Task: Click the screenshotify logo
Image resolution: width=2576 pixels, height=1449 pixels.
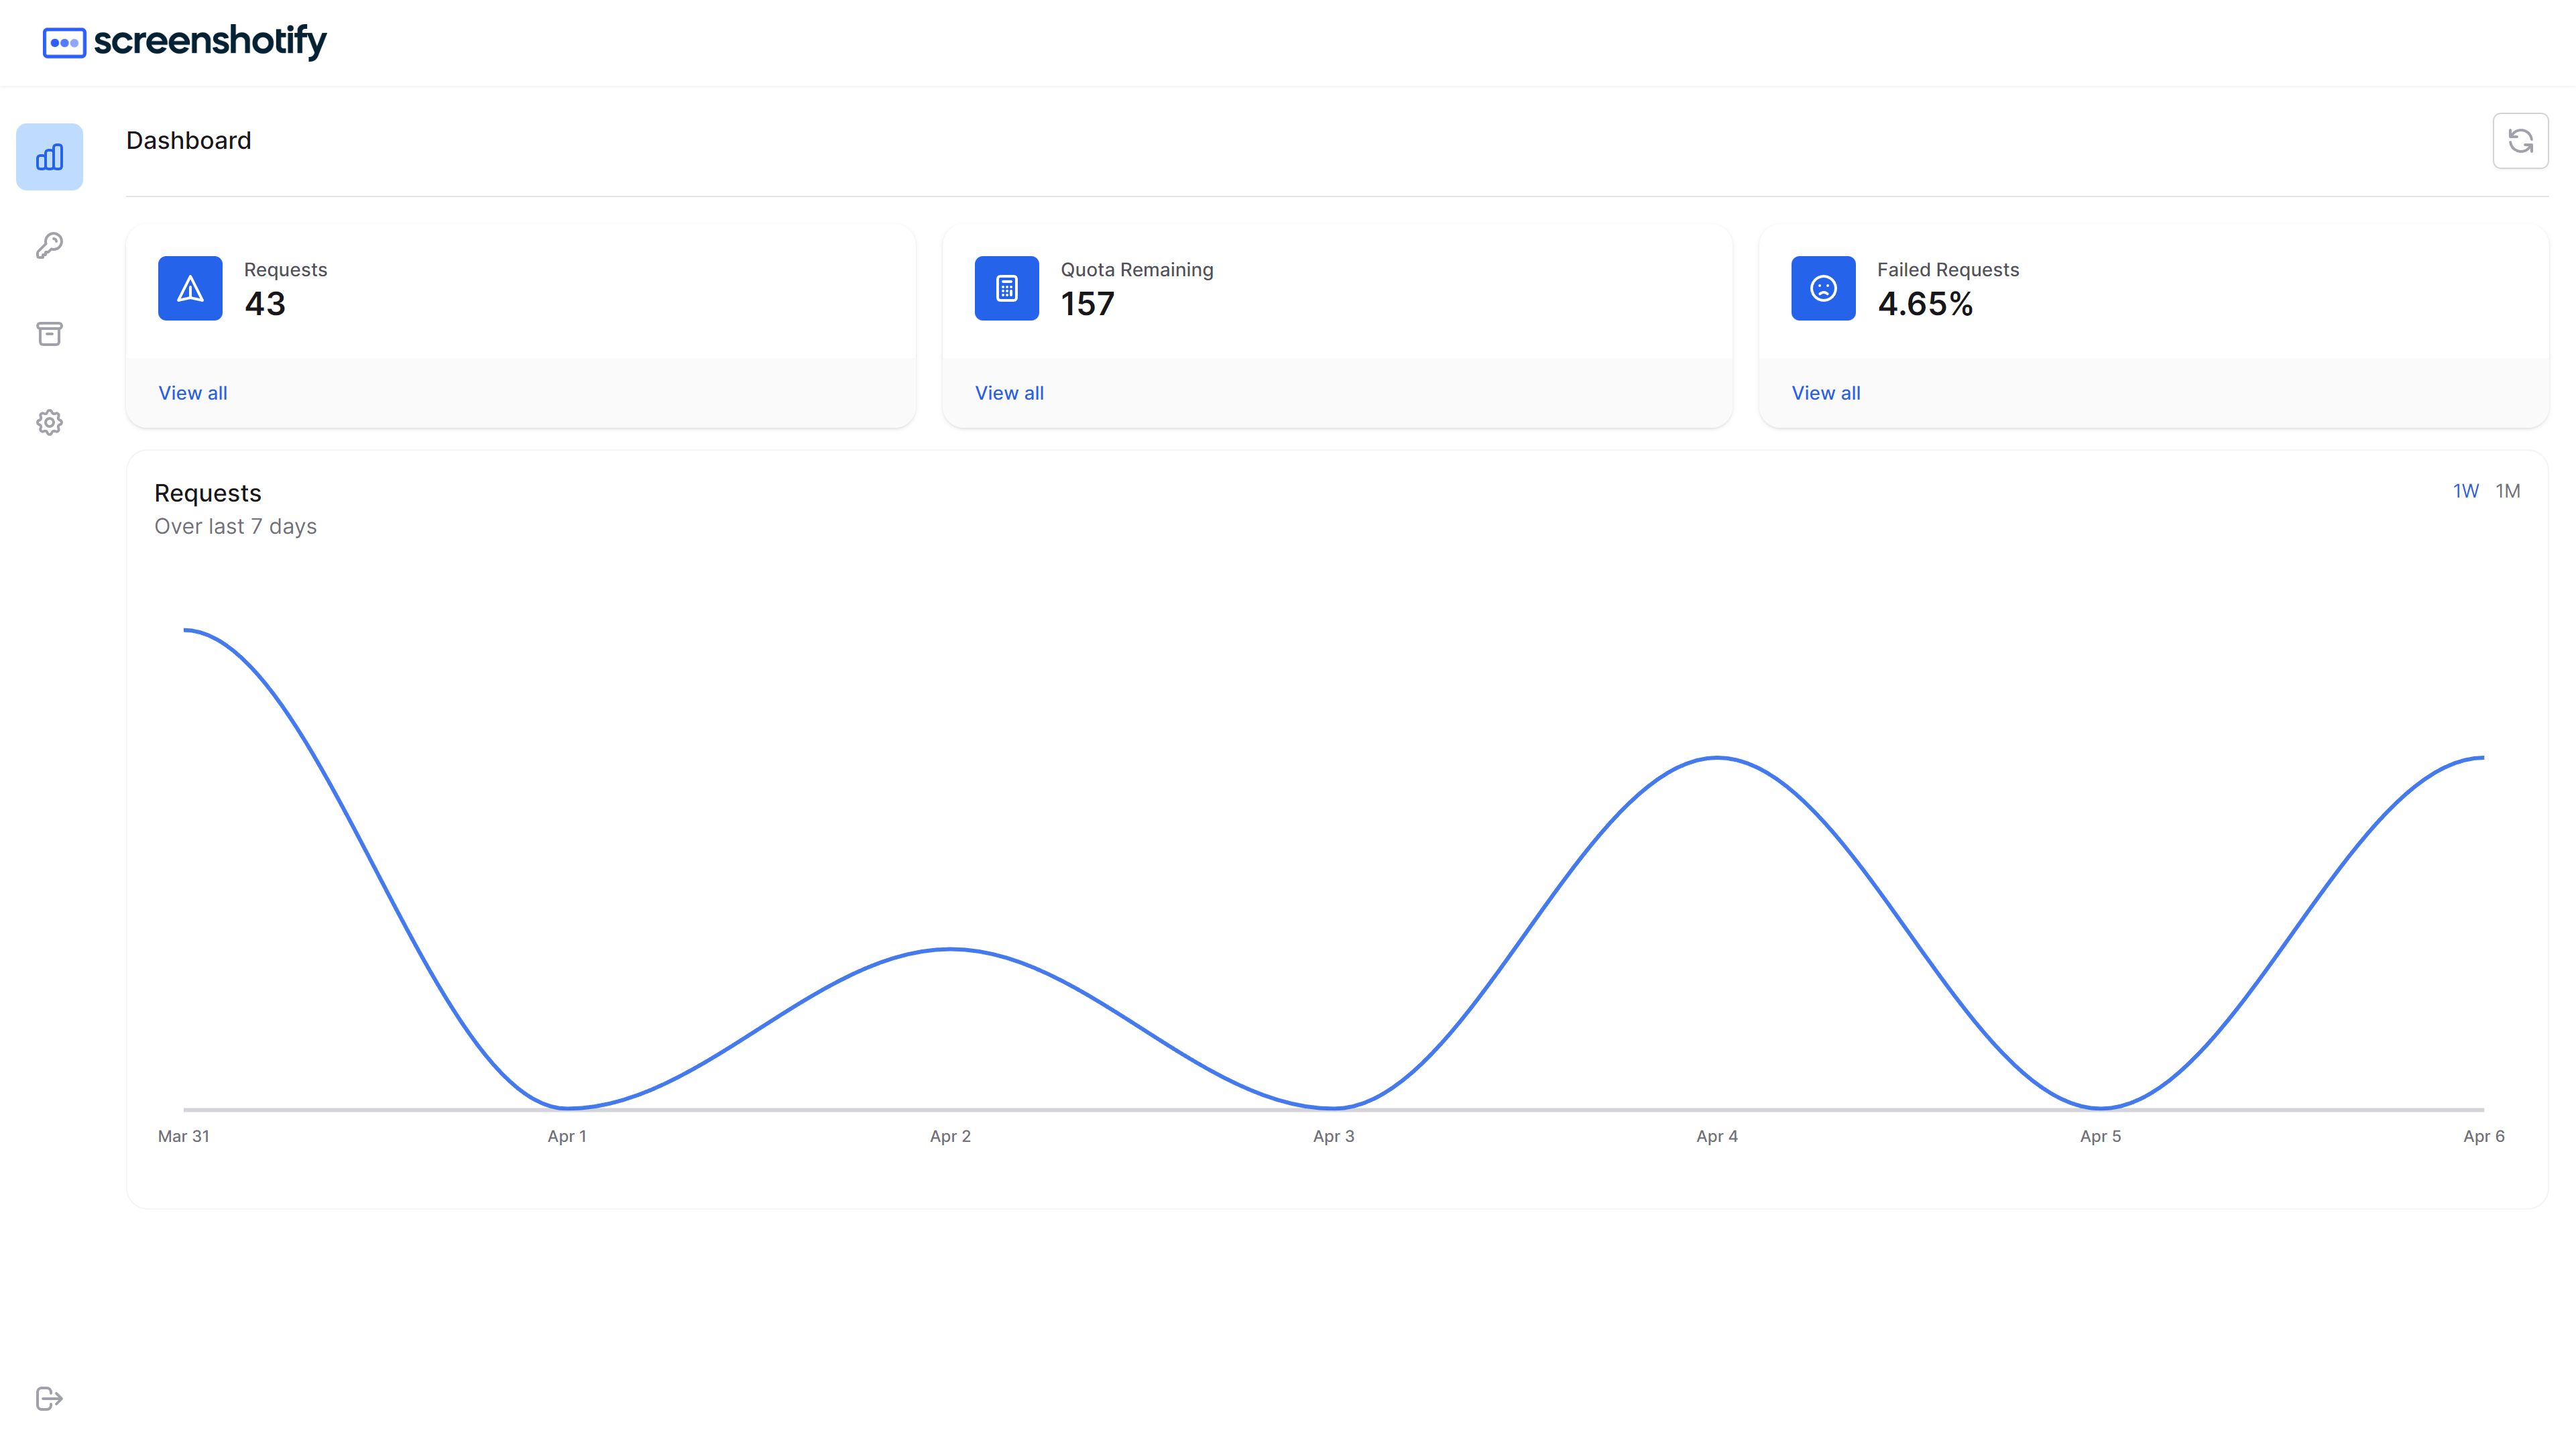Action: click(185, 42)
